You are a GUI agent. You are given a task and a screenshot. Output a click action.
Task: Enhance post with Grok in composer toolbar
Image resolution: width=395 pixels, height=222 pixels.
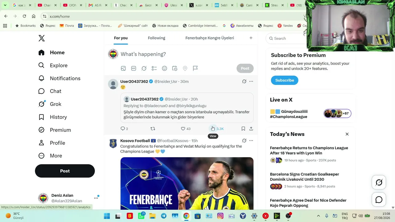click(x=144, y=68)
